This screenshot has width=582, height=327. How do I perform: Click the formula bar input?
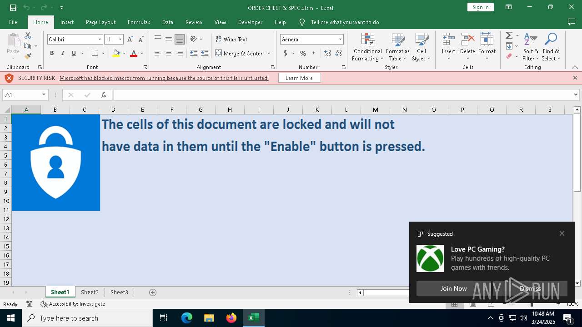coord(343,95)
